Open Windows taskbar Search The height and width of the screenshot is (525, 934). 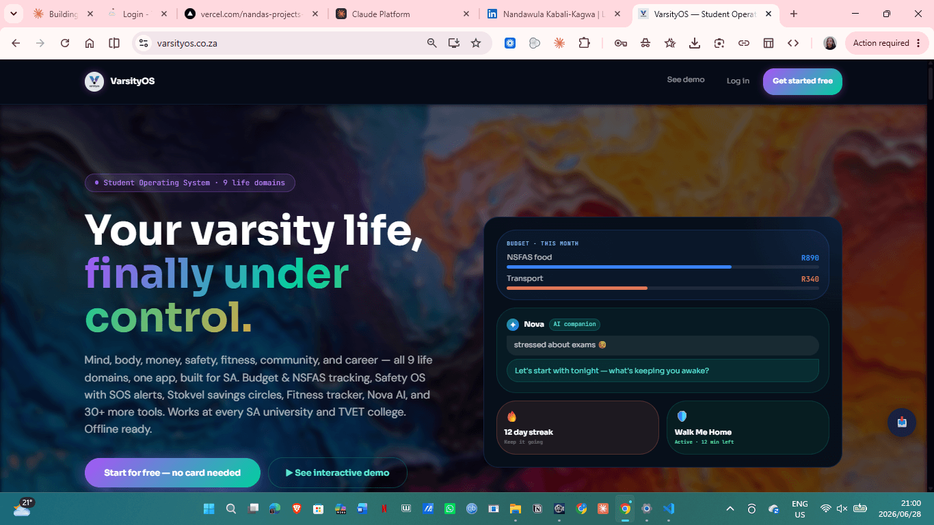(x=231, y=509)
